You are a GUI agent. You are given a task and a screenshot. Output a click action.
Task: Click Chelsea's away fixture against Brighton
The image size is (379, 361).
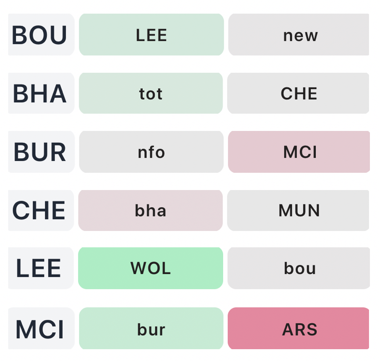150,211
